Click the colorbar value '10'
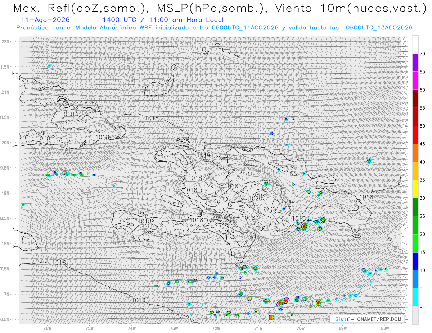This screenshot has width=432, height=333. [x=422, y=270]
